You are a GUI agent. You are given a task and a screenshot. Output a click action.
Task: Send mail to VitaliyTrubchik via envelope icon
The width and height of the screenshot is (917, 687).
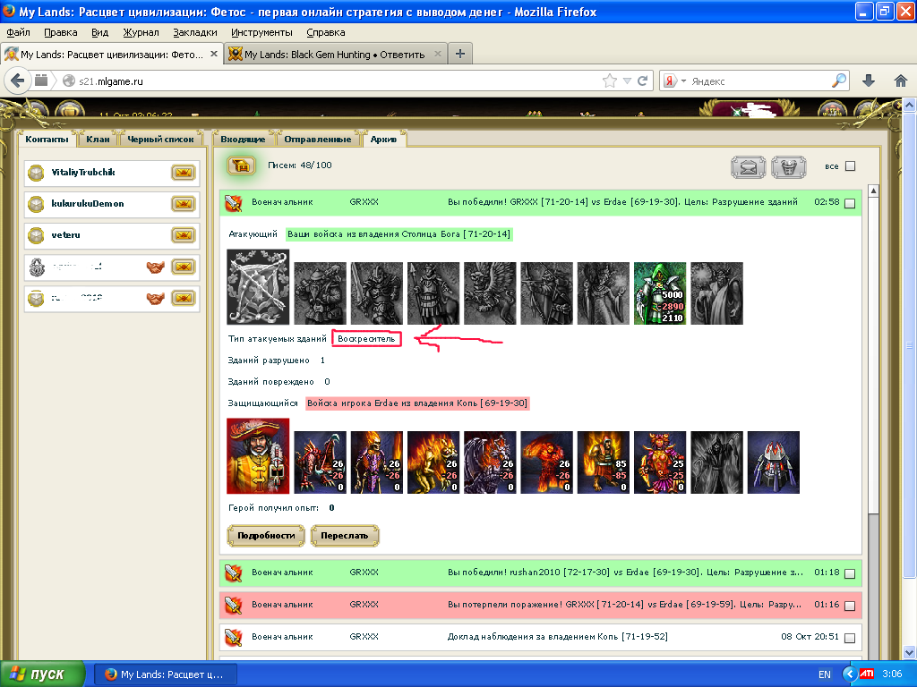(x=184, y=173)
